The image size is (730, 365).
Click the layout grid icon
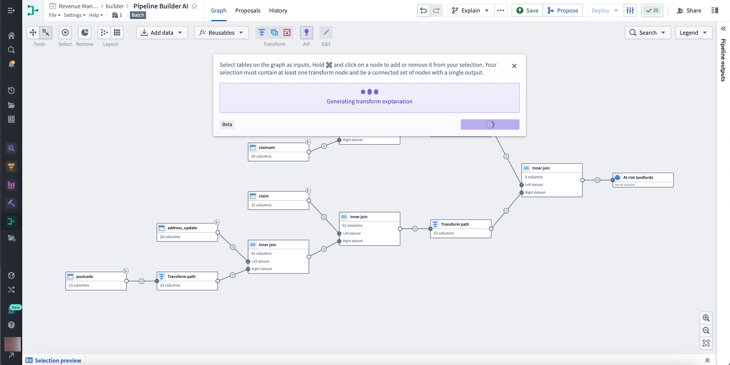pyautogui.click(x=117, y=32)
